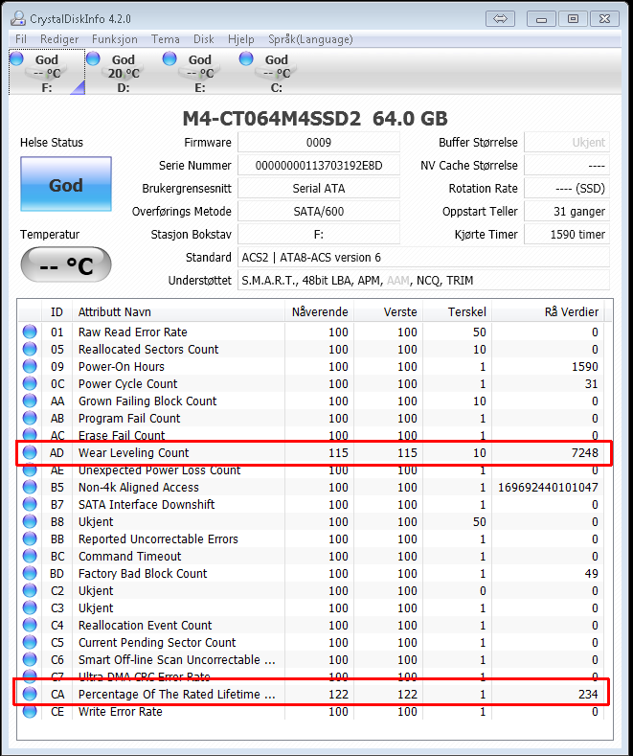The width and height of the screenshot is (633, 756).
Task: Click the status orb for Write Error Rate
Action: coord(30,711)
